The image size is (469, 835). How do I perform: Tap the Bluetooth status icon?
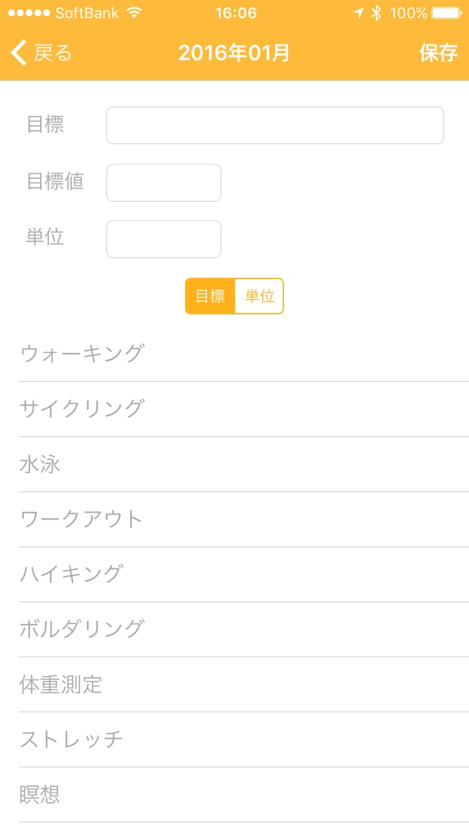pos(377,13)
